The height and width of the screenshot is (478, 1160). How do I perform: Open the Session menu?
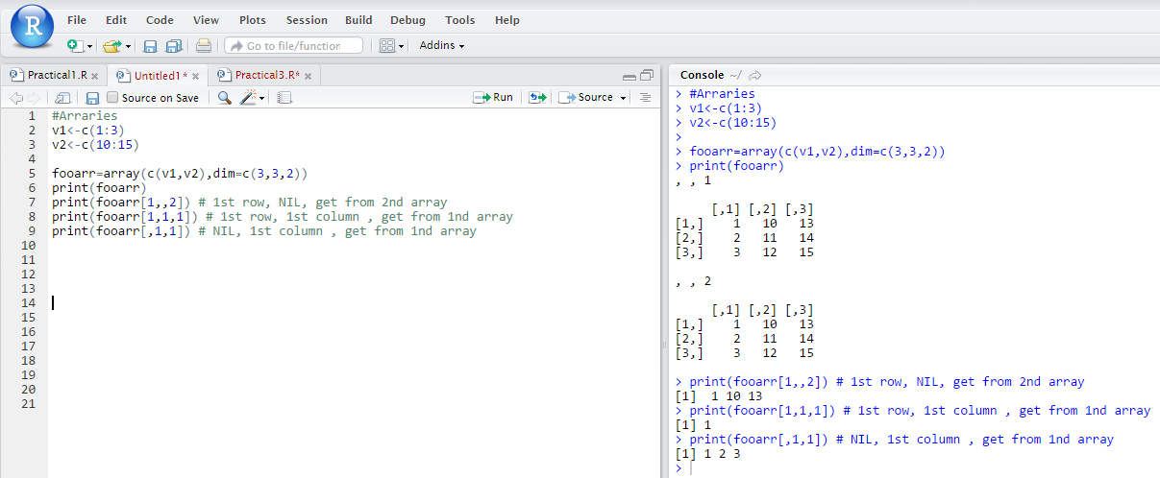[307, 20]
